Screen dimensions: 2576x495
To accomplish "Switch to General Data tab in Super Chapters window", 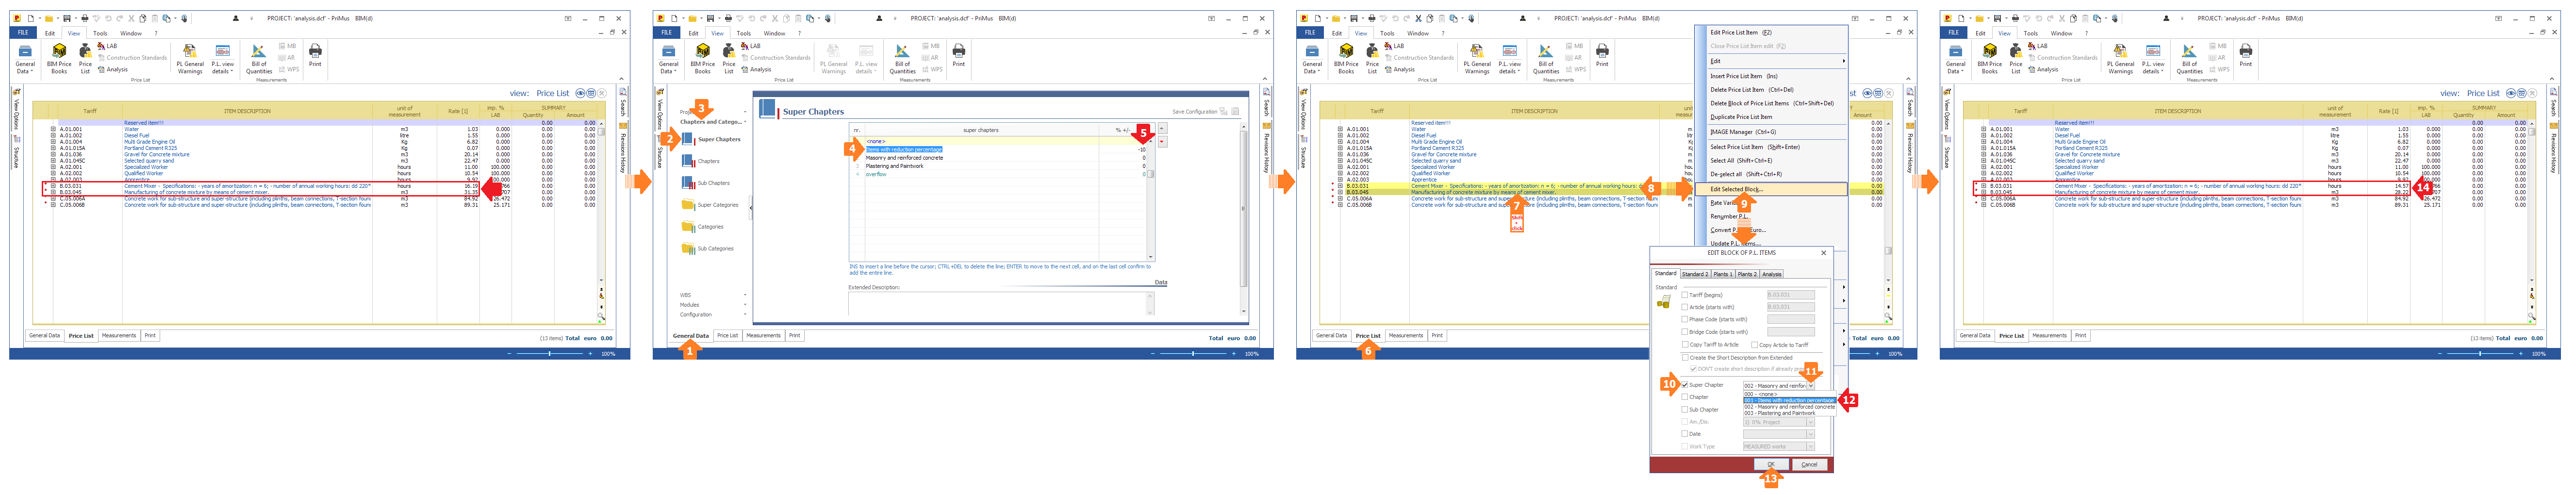I will 690,336.
